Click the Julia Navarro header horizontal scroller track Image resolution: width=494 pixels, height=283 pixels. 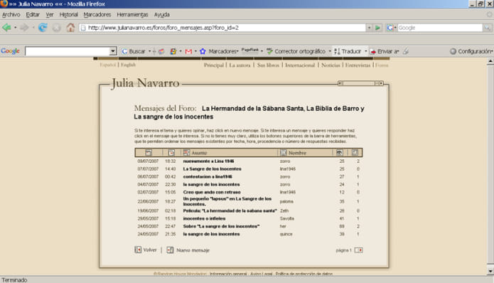[361, 83]
